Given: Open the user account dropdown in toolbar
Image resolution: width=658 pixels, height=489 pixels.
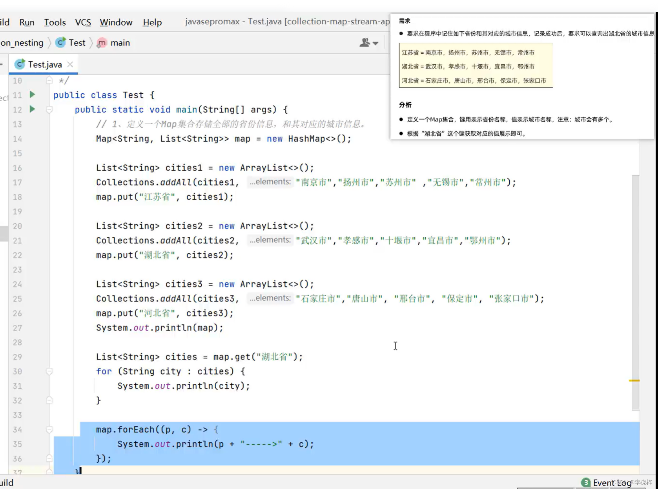Looking at the screenshot, I should (368, 42).
